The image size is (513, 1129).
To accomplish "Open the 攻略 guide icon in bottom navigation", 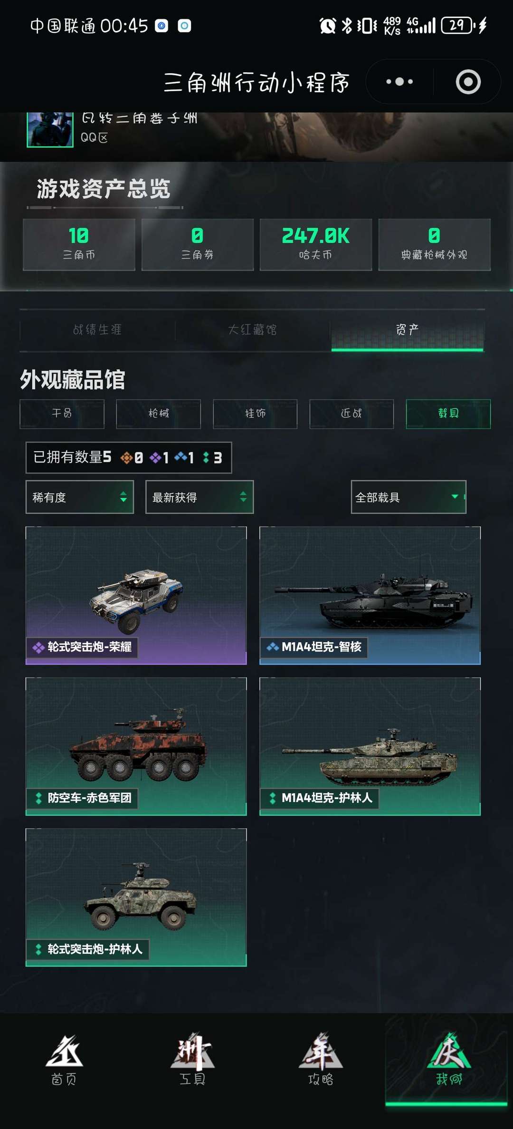I will tap(321, 1060).
